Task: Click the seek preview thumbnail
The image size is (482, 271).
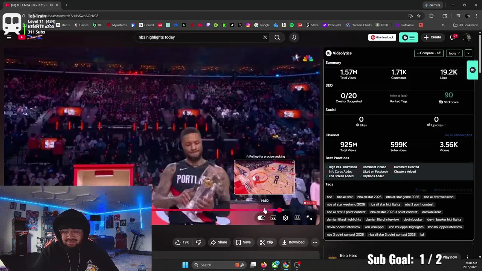Action: coord(264,177)
